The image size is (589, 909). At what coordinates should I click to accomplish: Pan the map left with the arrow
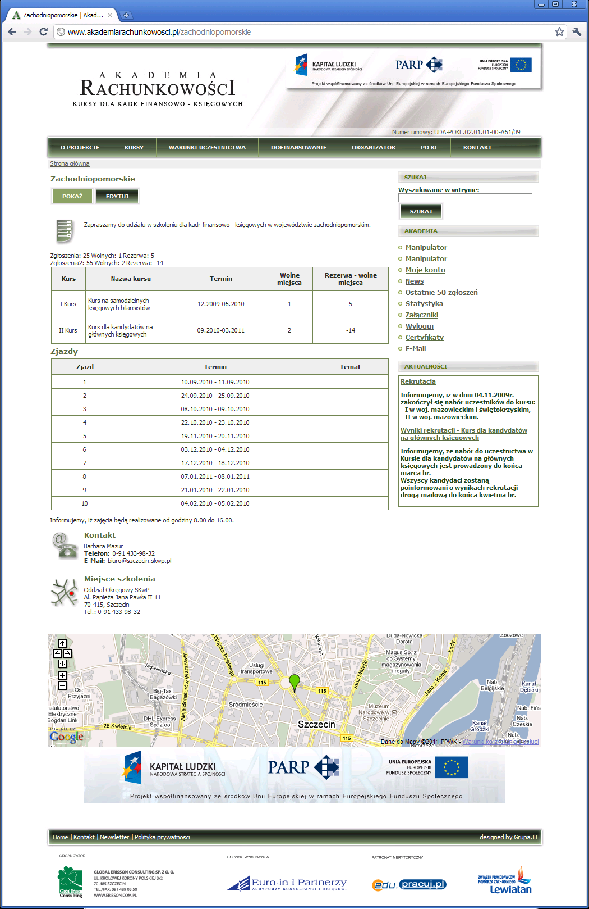(x=58, y=654)
